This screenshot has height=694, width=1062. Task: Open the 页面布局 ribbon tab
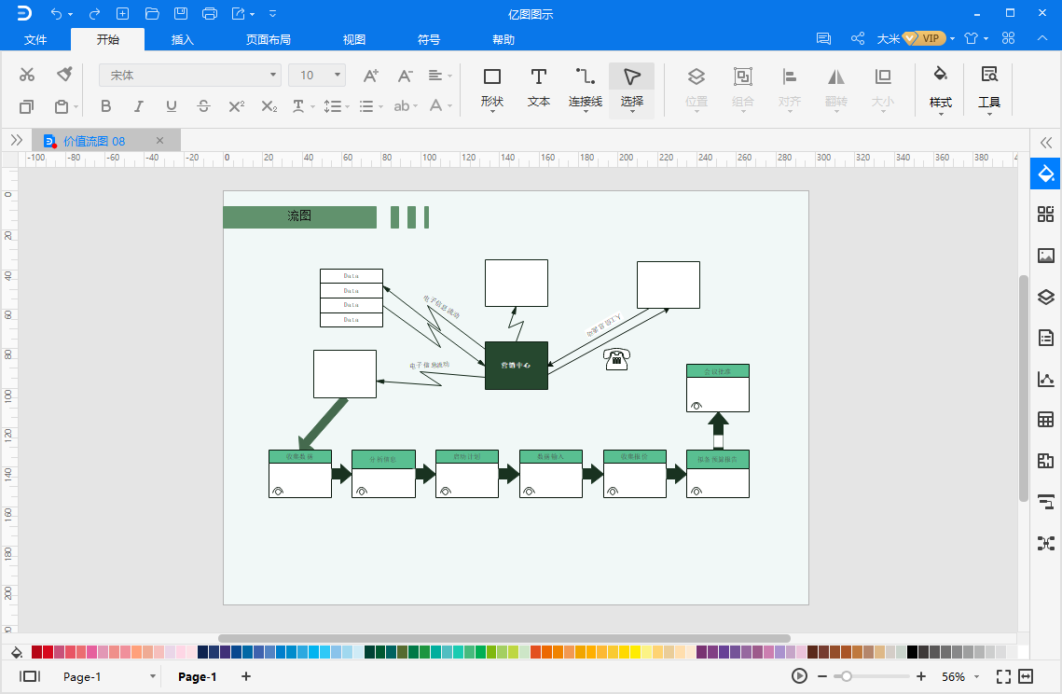click(269, 39)
